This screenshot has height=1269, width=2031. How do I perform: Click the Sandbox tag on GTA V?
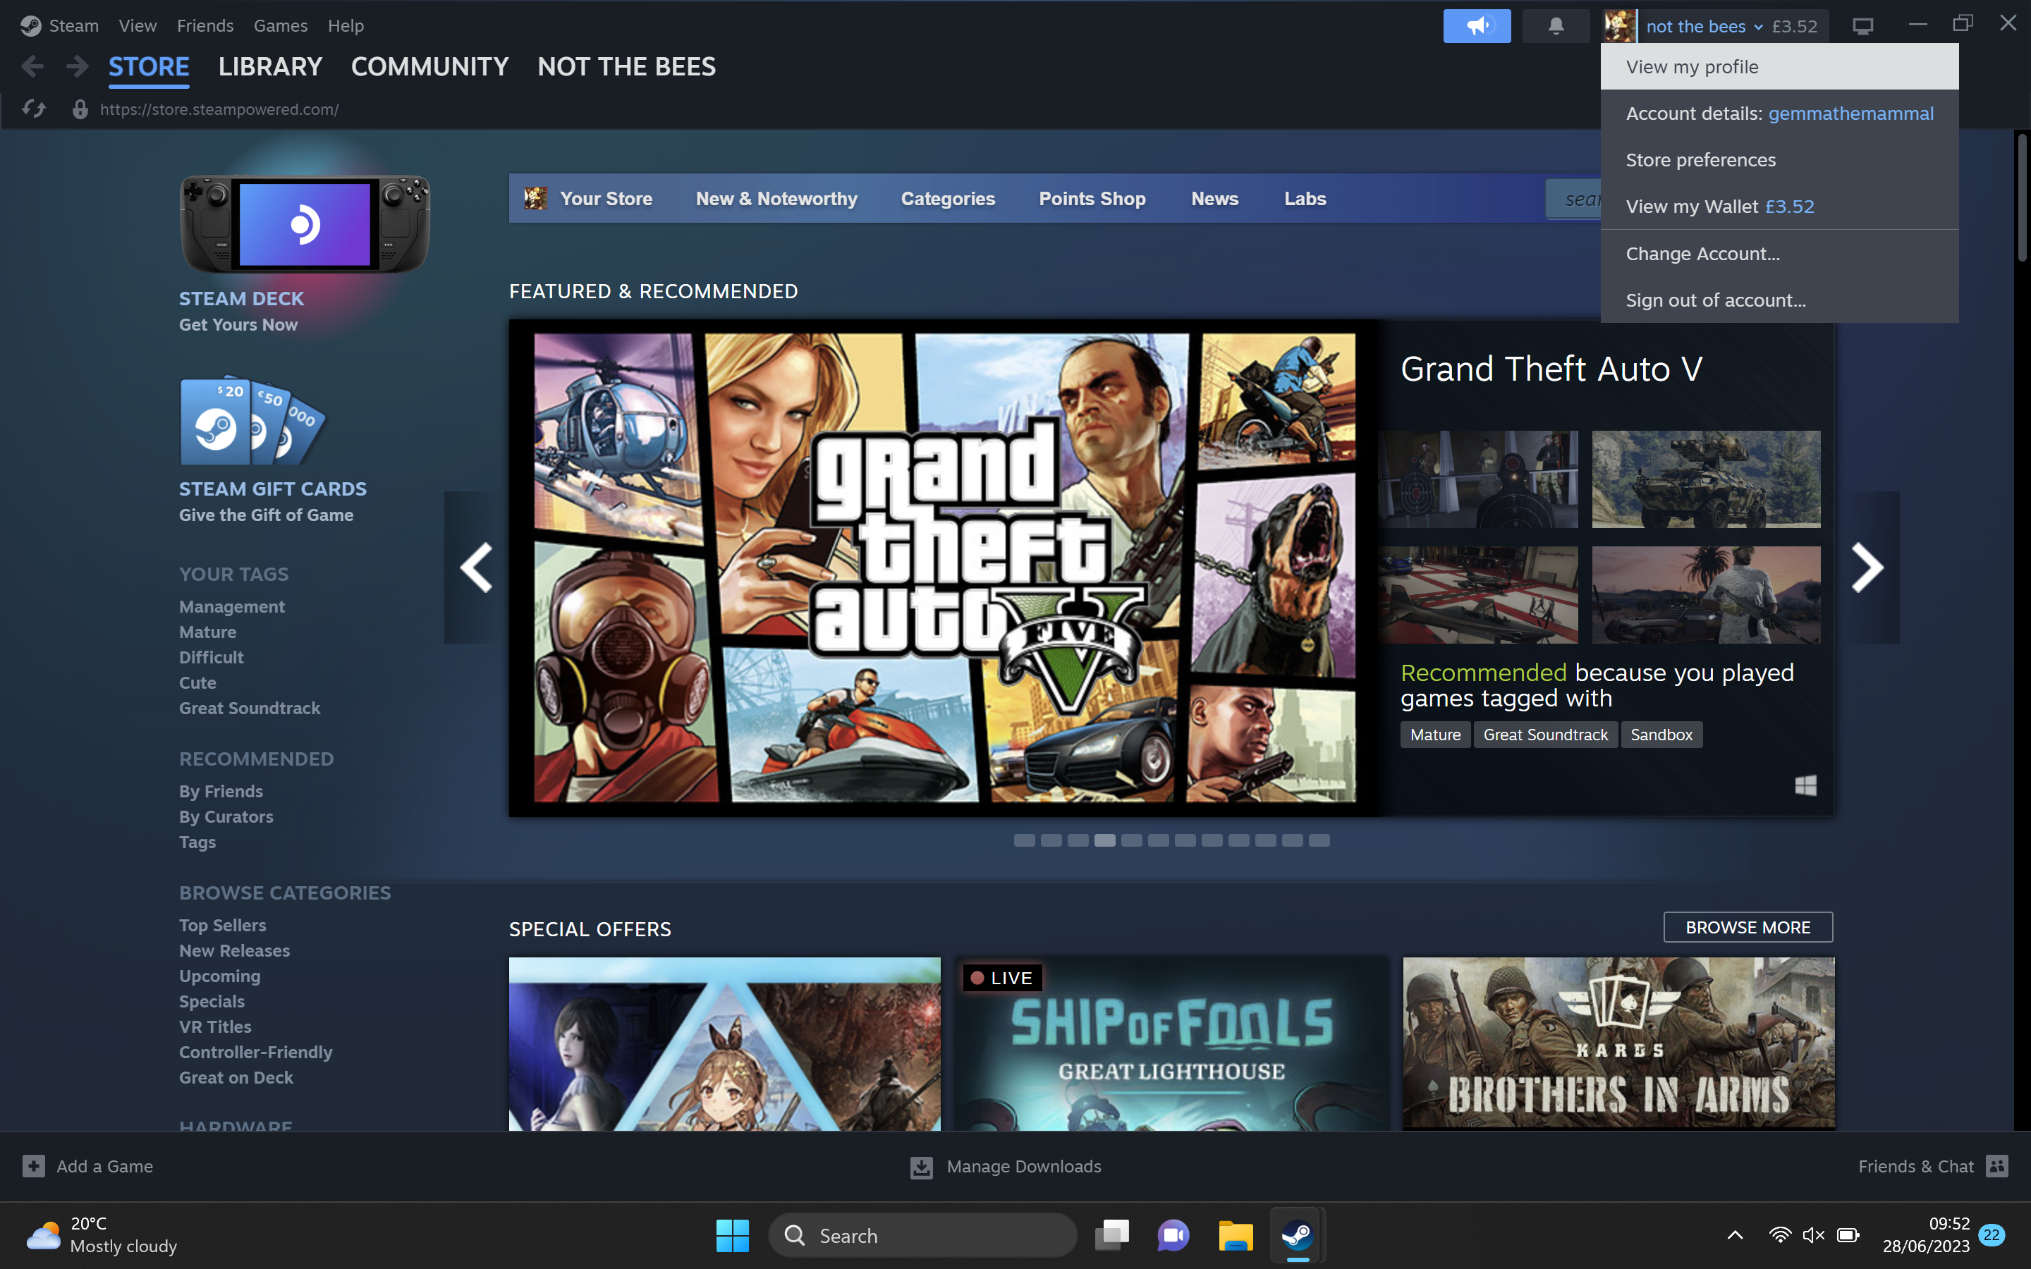(1661, 735)
